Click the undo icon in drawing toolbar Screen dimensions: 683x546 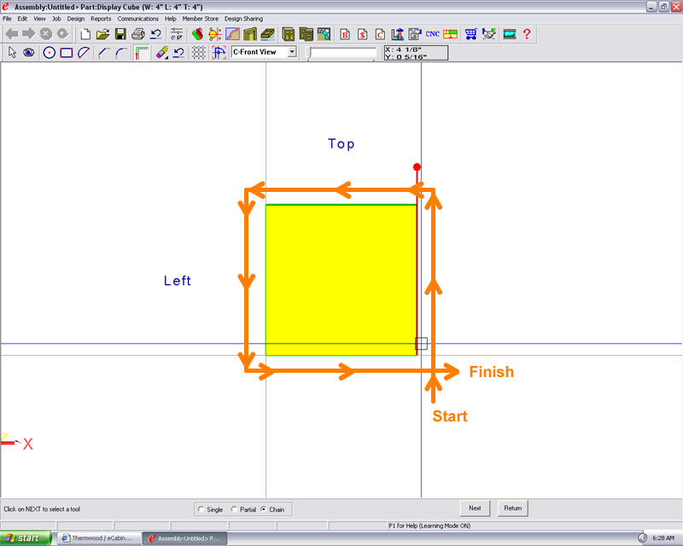[x=178, y=53]
